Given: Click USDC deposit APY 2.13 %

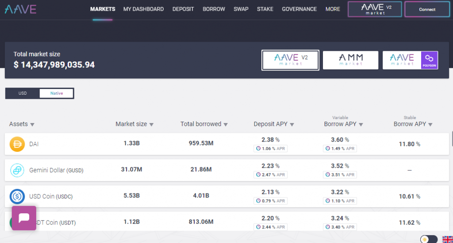Looking at the screenshot, I should (x=270, y=192).
